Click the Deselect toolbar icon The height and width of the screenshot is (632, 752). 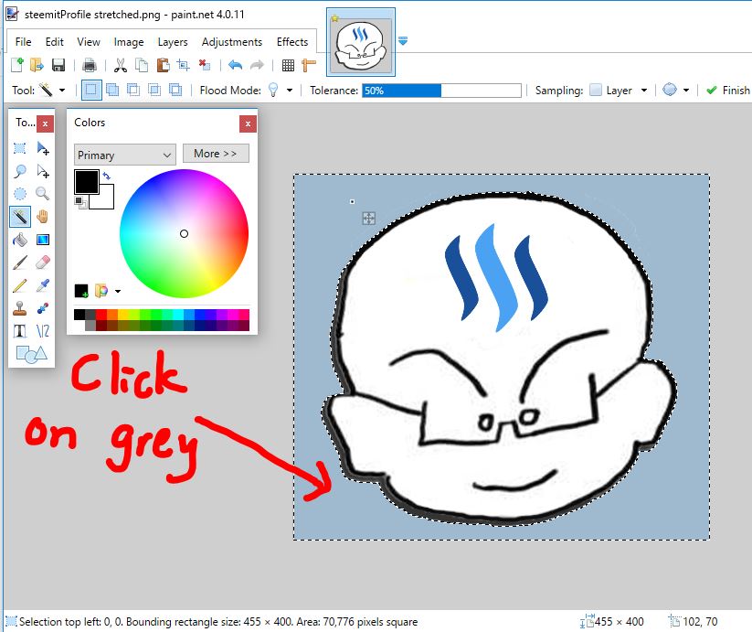coord(205,65)
